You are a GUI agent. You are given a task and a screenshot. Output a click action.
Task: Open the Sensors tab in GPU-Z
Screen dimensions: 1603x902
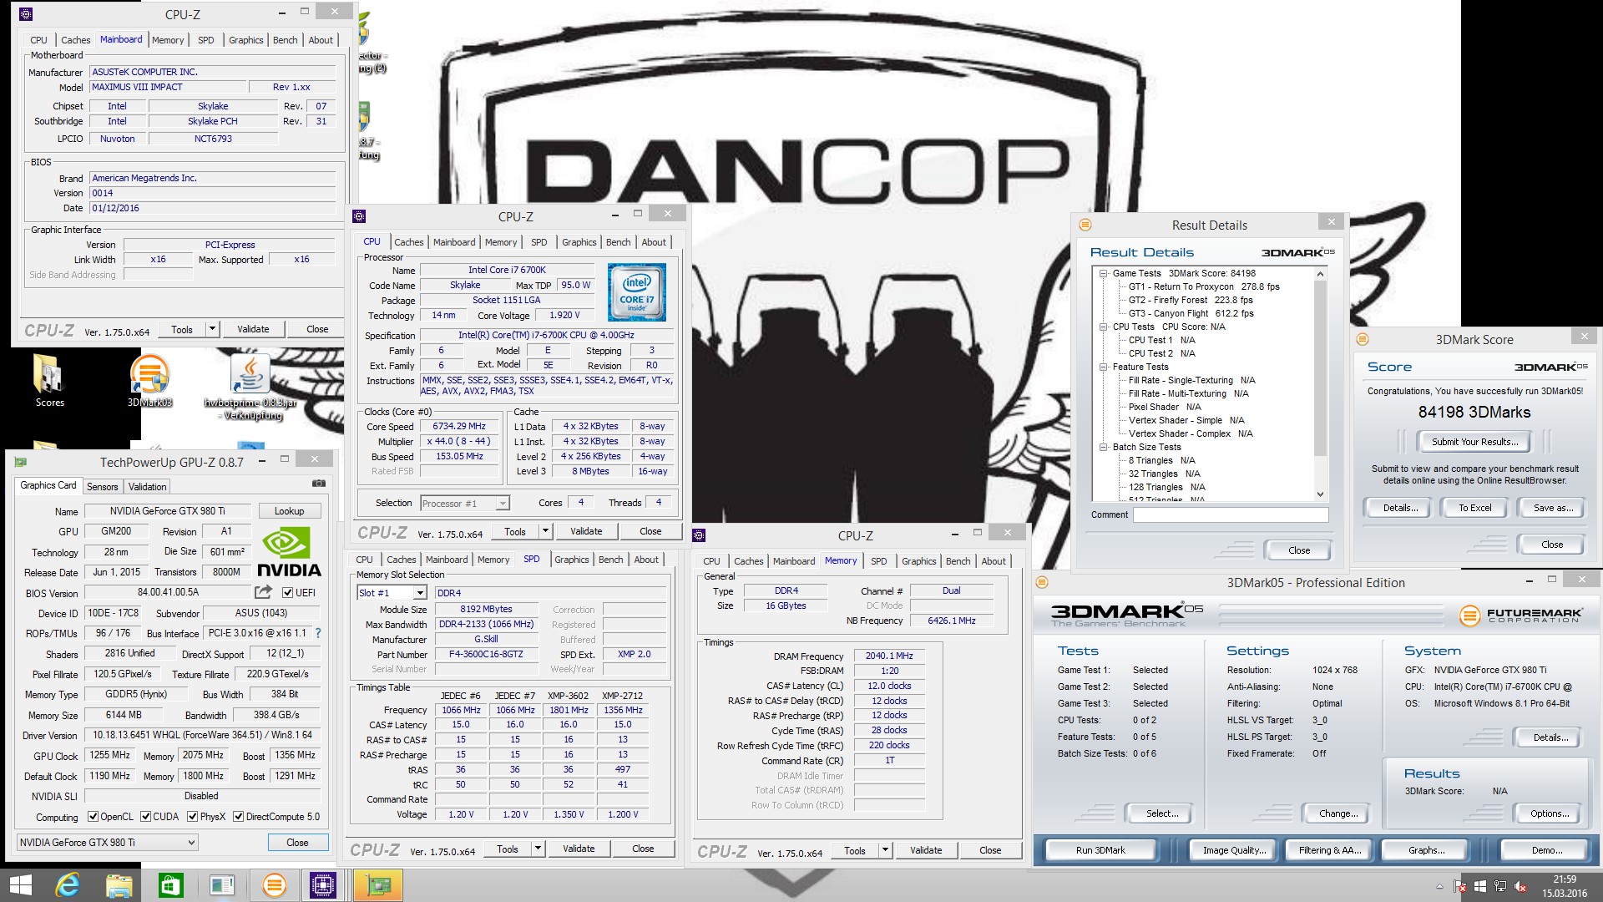[x=102, y=486]
